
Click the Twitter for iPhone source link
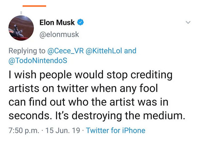(x=116, y=131)
